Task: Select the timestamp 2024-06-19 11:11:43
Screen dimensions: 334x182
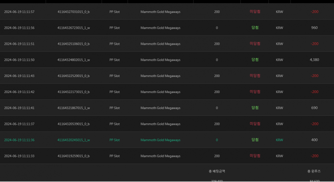Action: tap(19, 76)
